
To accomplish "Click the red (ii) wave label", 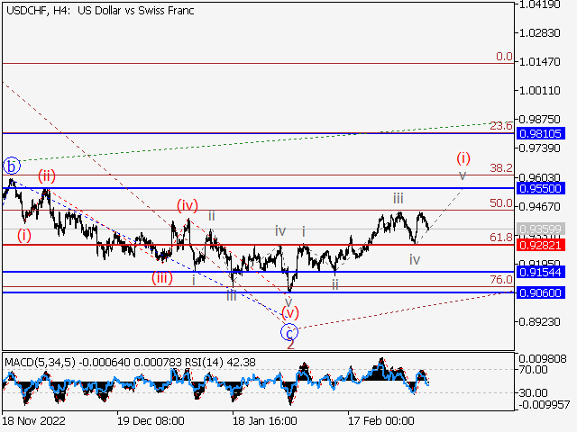I will tap(47, 176).
